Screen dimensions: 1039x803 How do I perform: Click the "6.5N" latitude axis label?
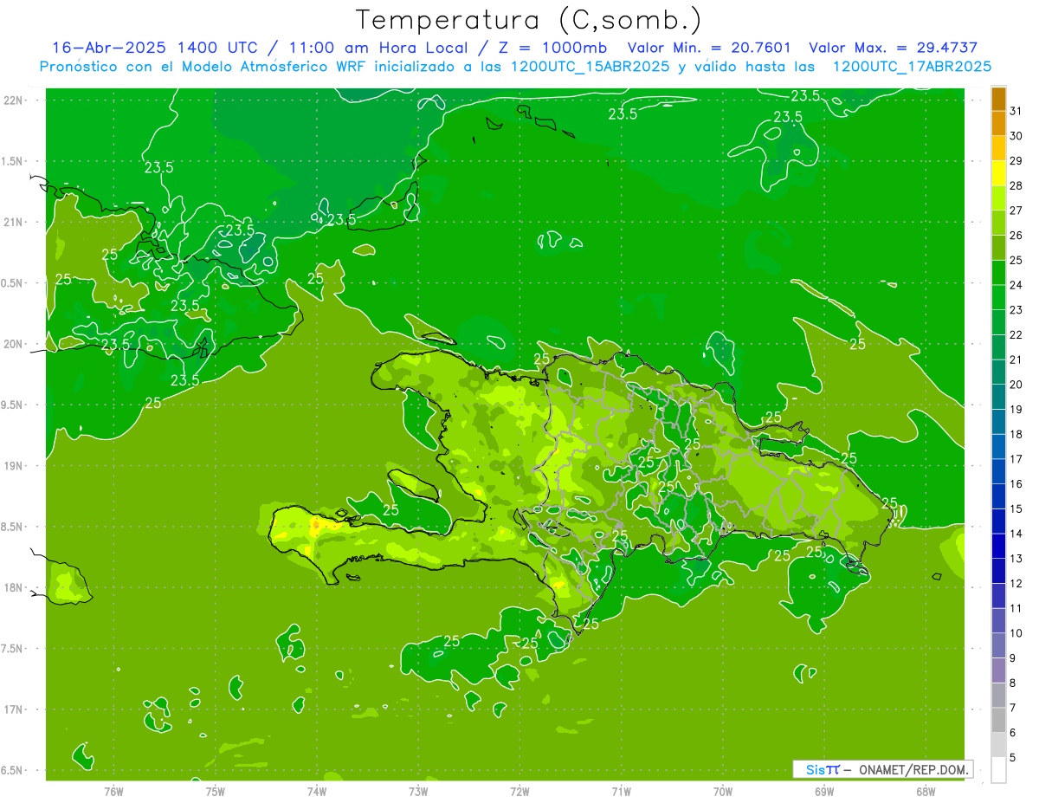[12, 770]
